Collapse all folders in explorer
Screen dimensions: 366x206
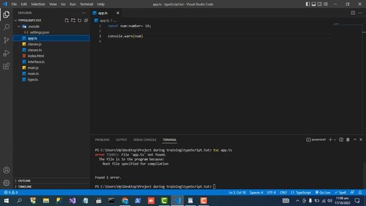tap(86, 21)
